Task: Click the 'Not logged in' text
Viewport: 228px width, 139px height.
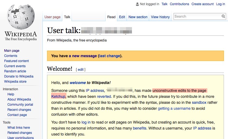Action: click(x=149, y=4)
